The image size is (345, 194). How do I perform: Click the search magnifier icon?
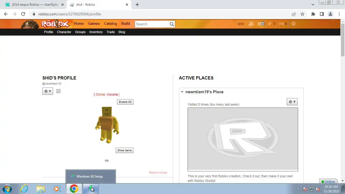172,24
